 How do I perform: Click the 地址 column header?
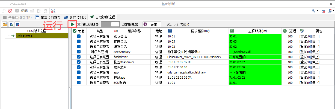coord(159,31)
